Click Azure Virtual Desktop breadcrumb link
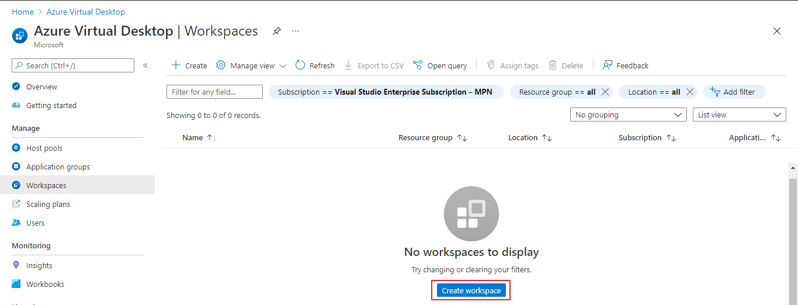The width and height of the screenshot is (798, 305). 86,12
